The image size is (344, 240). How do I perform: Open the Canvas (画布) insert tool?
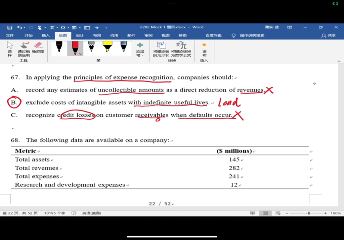pos(204,49)
